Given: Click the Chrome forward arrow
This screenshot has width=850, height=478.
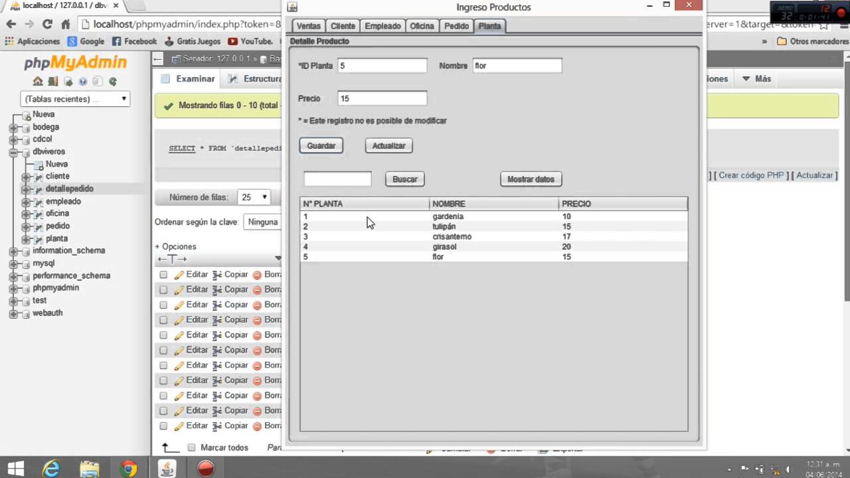Looking at the screenshot, I should (x=29, y=24).
